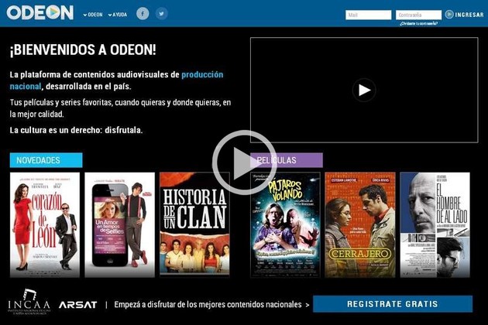The width and height of the screenshot is (488, 325).
Task: Expand the AYUDA dropdown menu
Action: pos(118,15)
